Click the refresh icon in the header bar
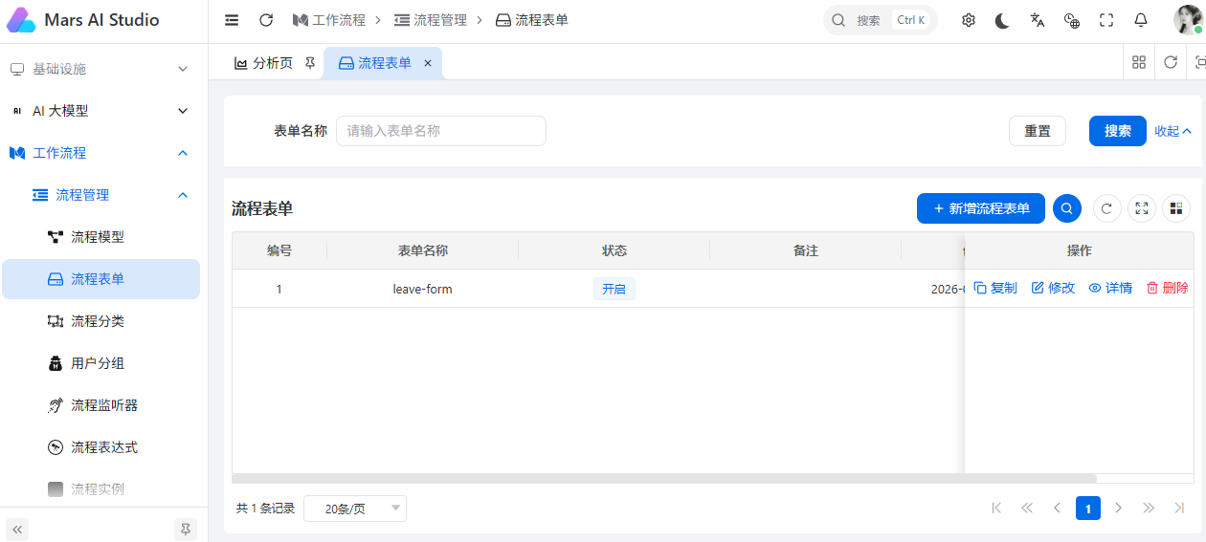 (x=266, y=20)
